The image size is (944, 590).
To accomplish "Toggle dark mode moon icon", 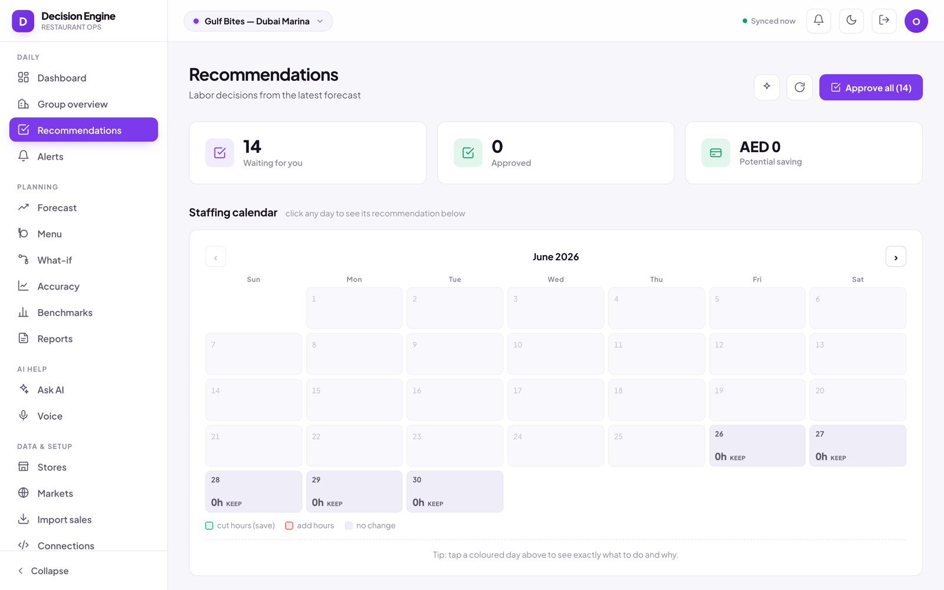I will pyautogui.click(x=851, y=21).
